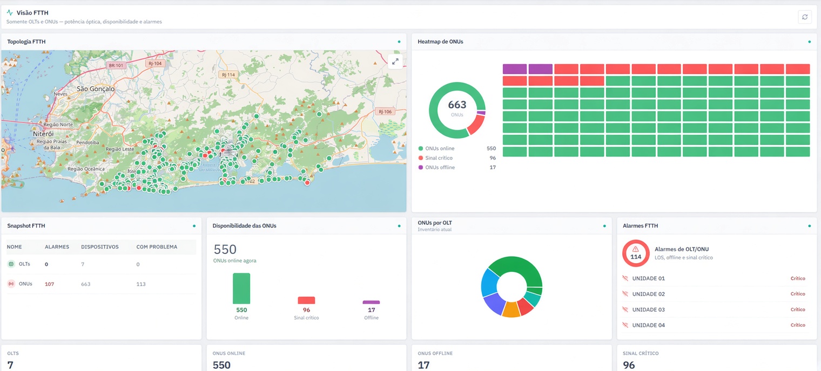Select the red Sinal crítico legend swatch
This screenshot has width=821, height=371.
coord(421,158)
